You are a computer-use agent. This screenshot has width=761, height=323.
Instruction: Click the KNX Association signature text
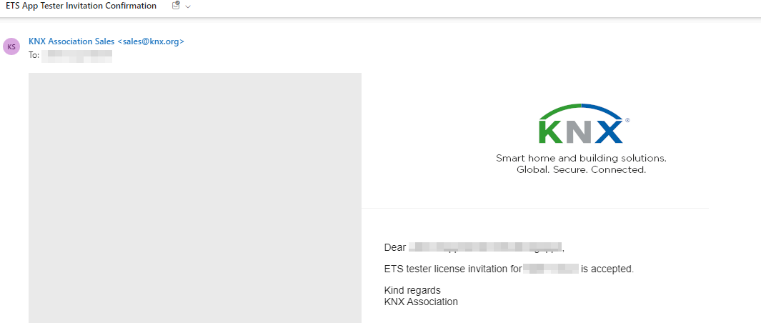point(421,302)
